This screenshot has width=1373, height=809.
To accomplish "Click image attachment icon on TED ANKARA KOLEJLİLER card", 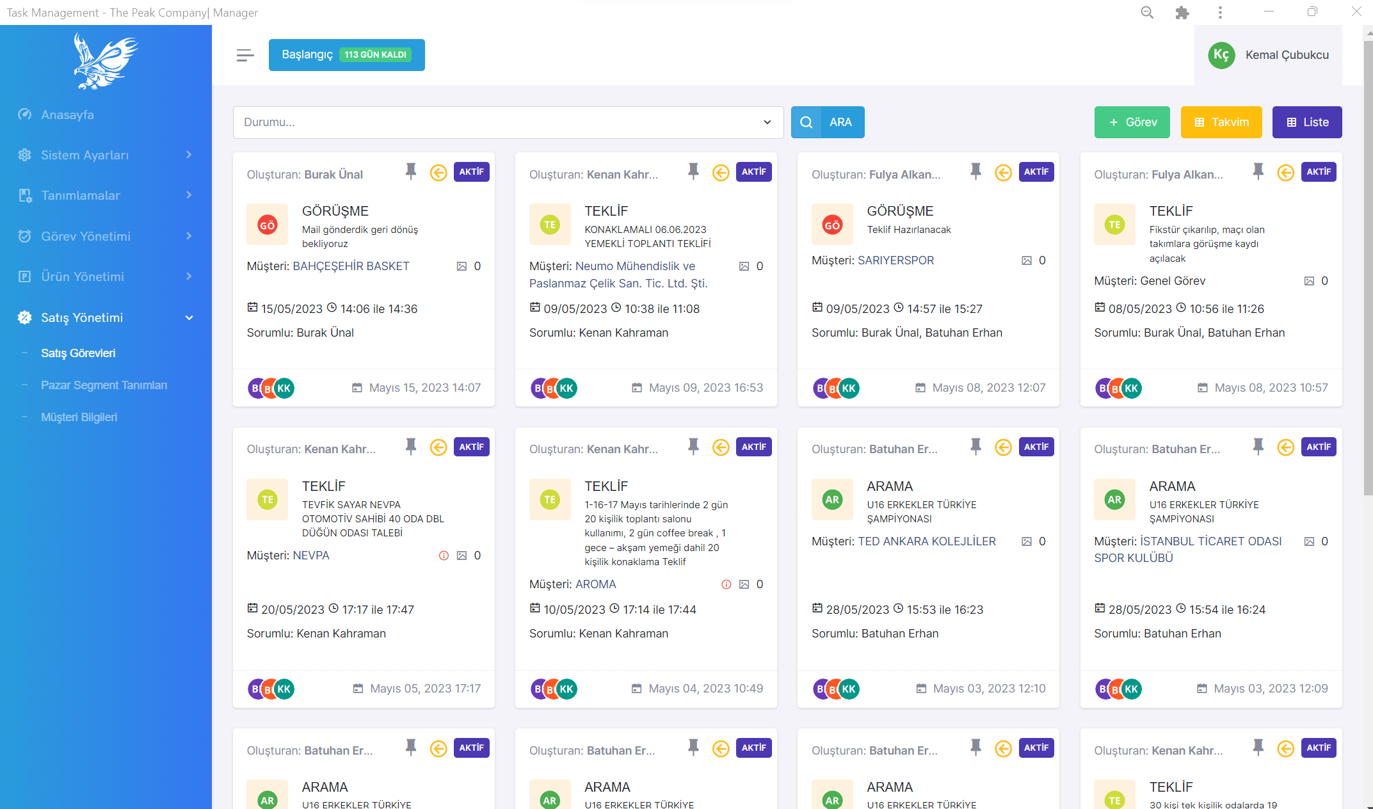I will click(x=1027, y=541).
